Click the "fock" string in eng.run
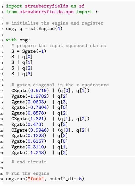 tap(36, 179)
